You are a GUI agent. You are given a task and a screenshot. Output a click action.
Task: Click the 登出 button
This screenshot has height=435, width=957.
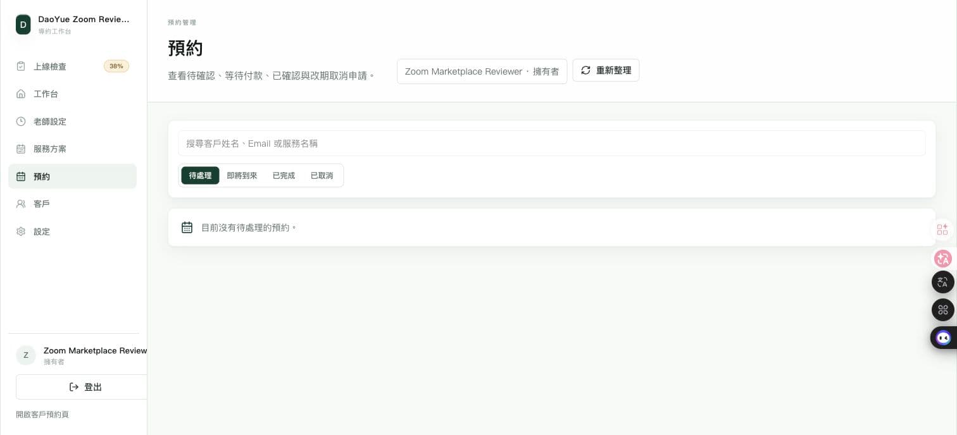[82, 387]
